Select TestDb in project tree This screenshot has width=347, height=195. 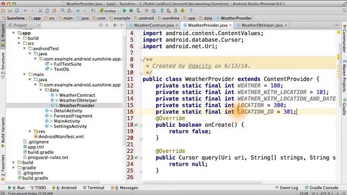61,69
